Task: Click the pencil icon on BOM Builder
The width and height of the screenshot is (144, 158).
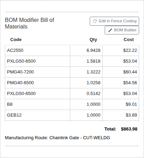Action: tap(110, 30)
